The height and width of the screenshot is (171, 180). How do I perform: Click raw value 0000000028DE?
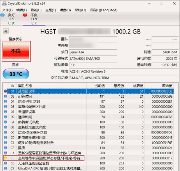[x=162, y=91]
